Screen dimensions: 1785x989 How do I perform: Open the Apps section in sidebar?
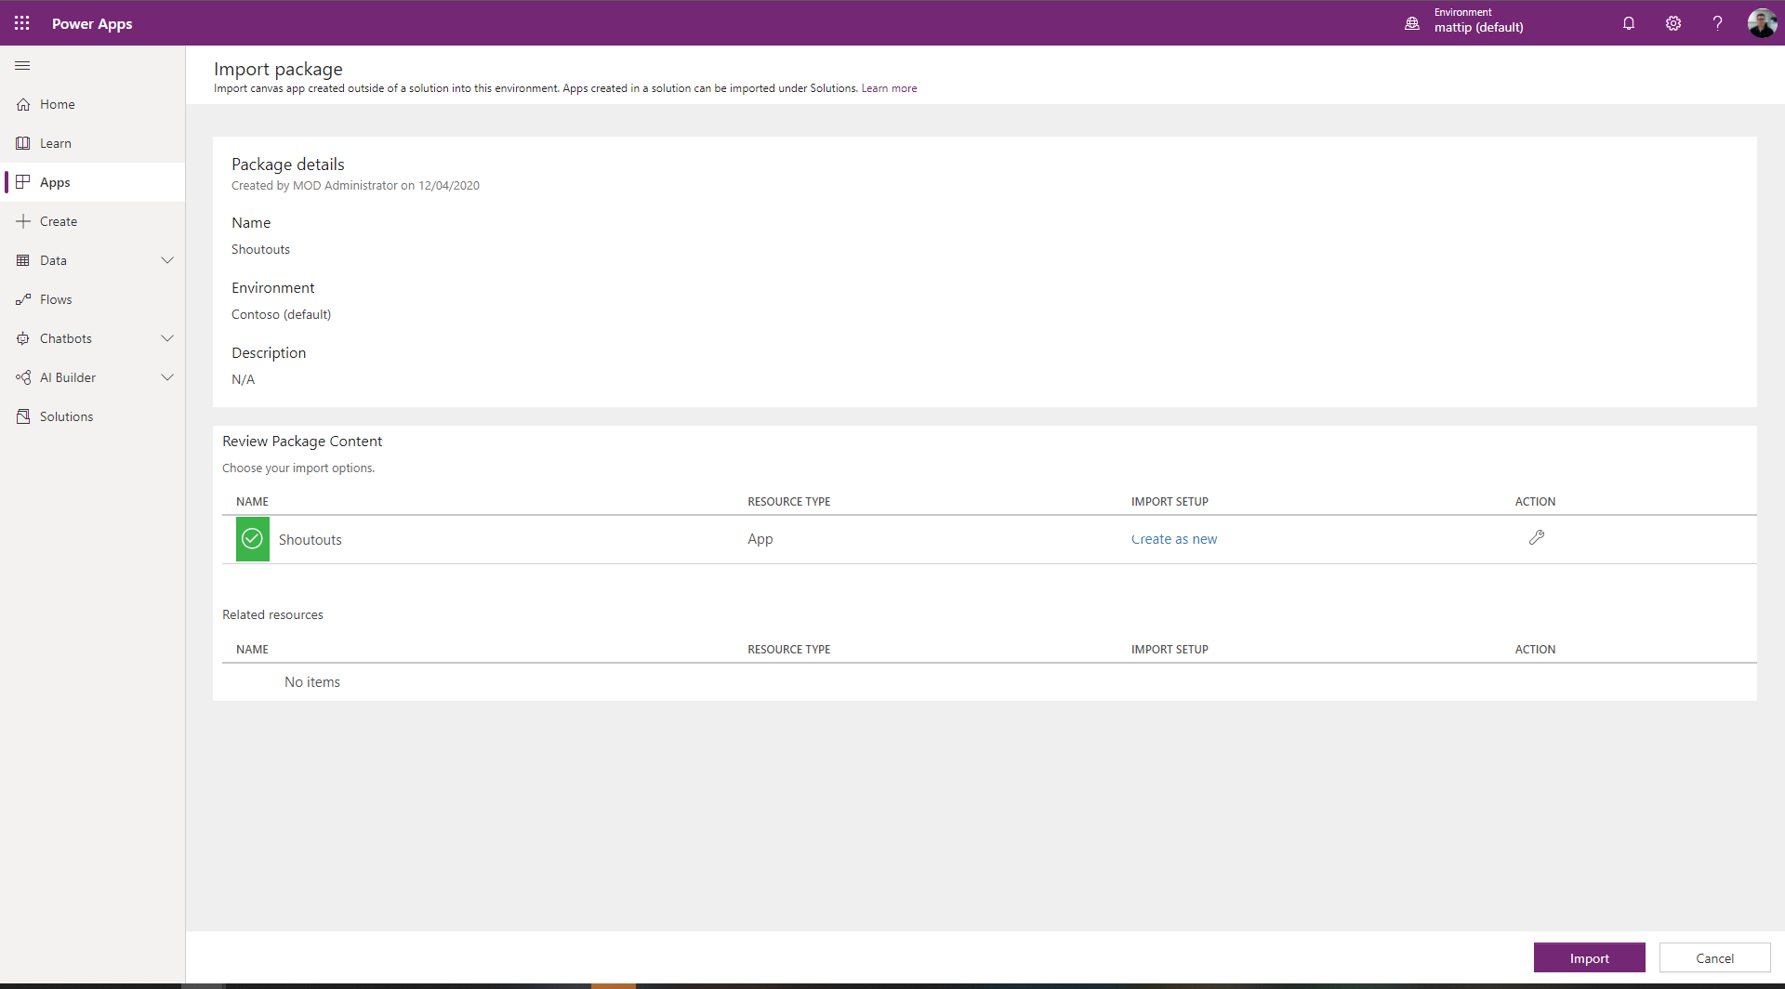[x=56, y=182]
